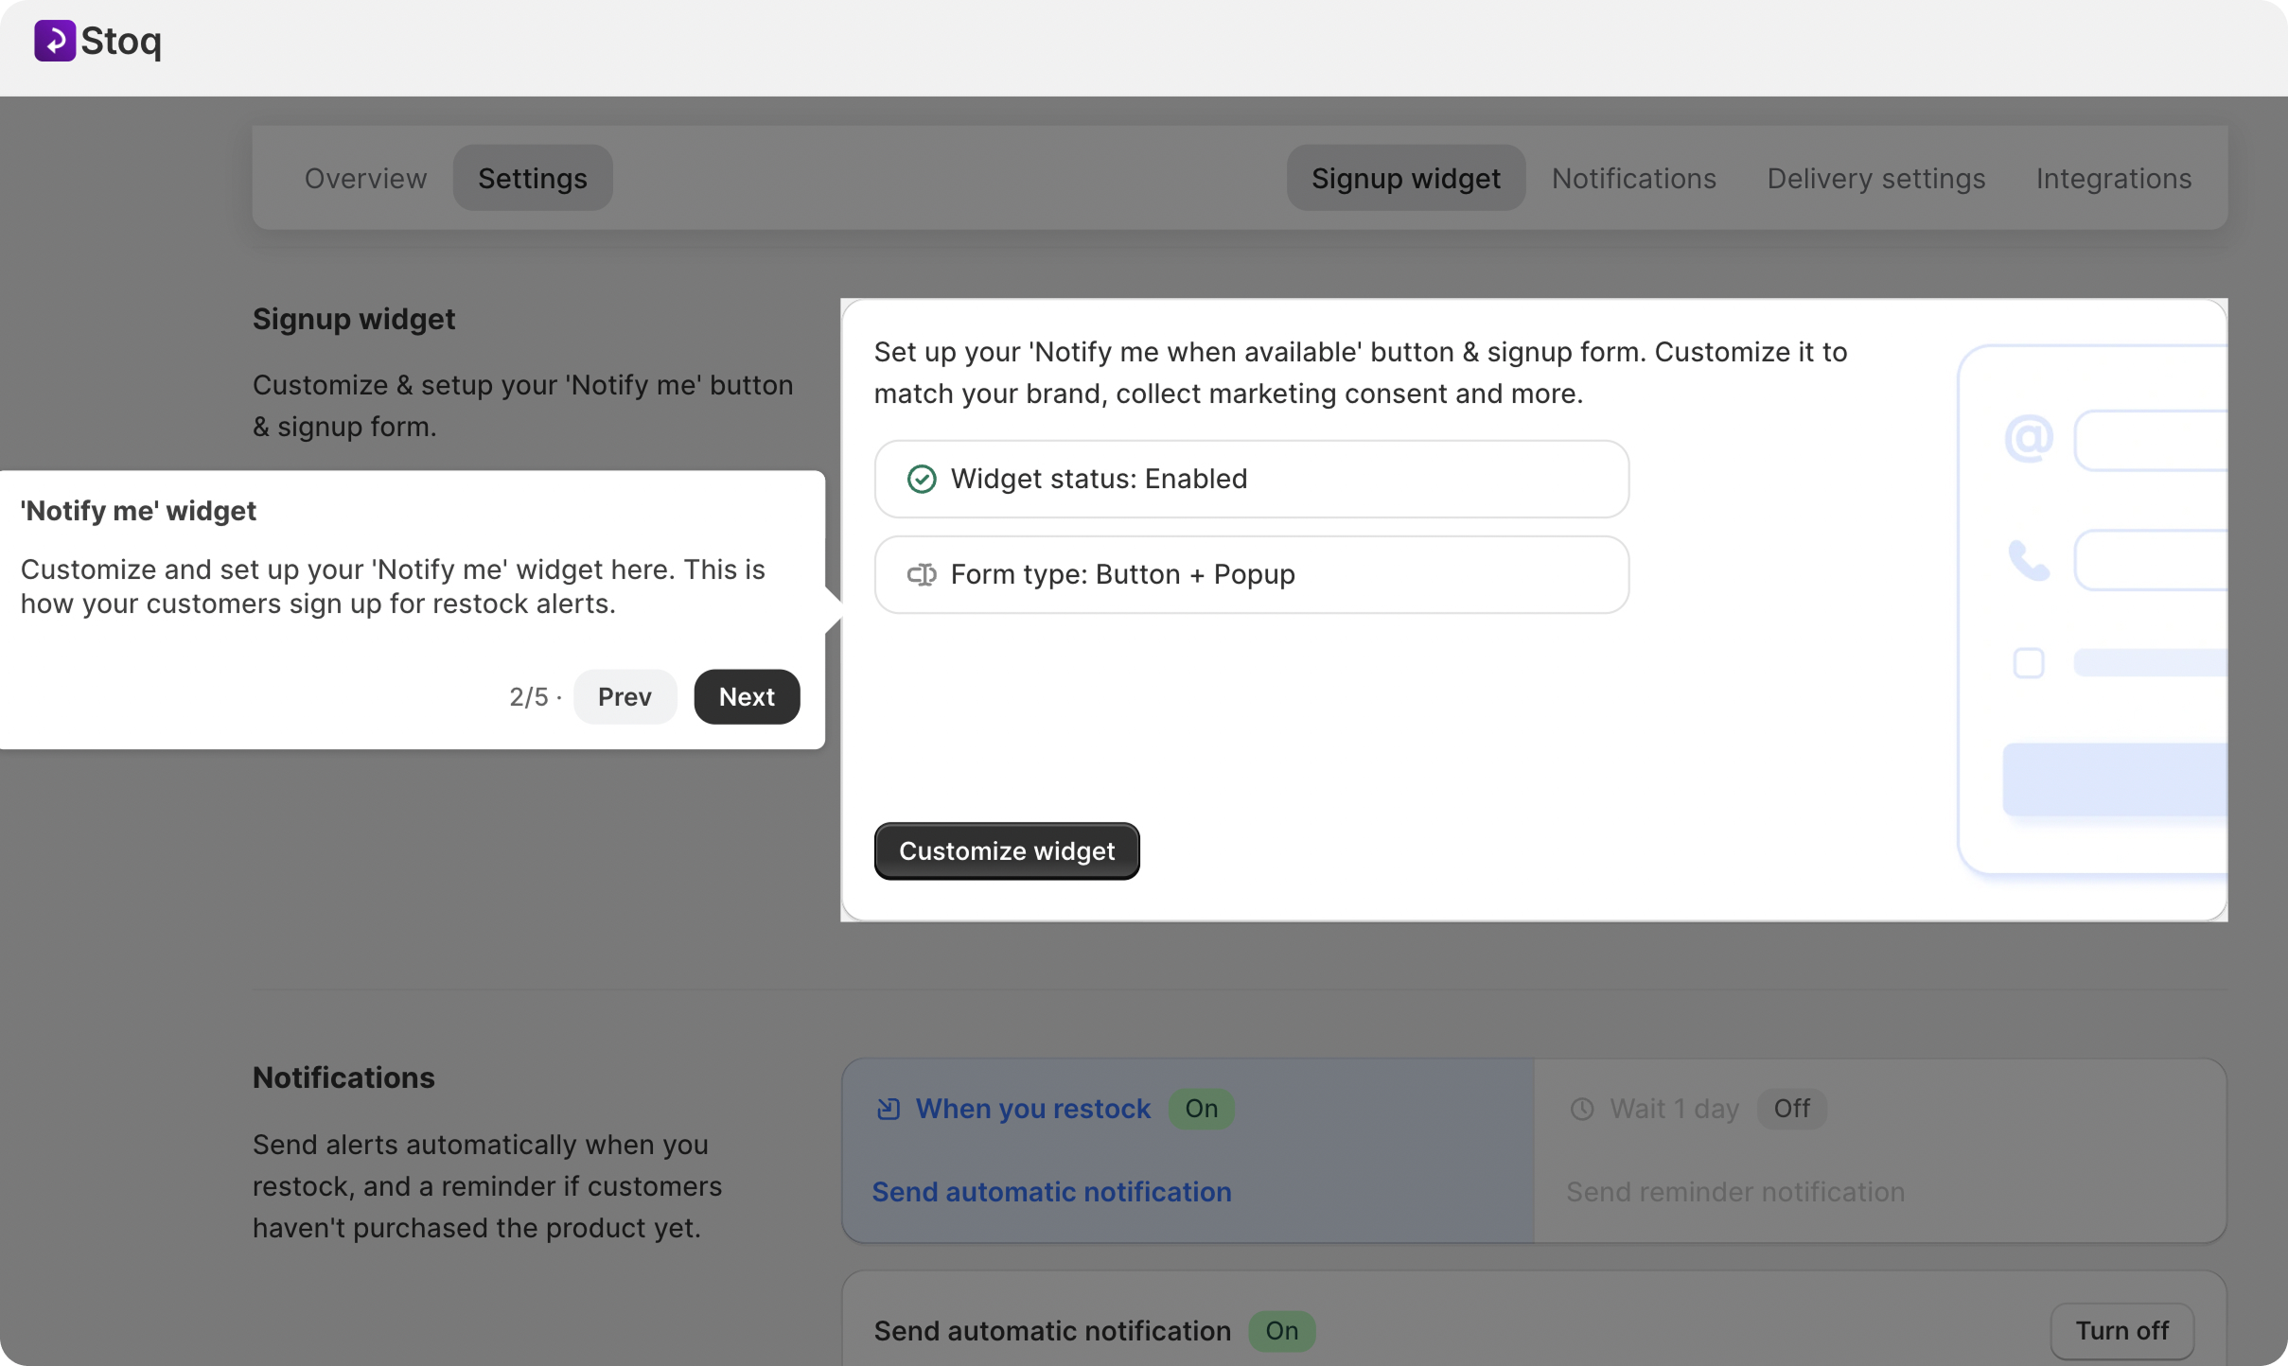This screenshot has width=2288, height=1366.
Task: Open the Integrations tab
Action: click(x=2113, y=178)
